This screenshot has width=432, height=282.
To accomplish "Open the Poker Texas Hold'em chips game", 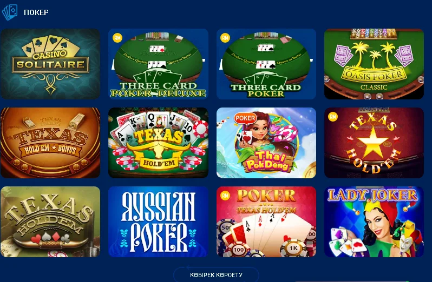I will (x=266, y=222).
